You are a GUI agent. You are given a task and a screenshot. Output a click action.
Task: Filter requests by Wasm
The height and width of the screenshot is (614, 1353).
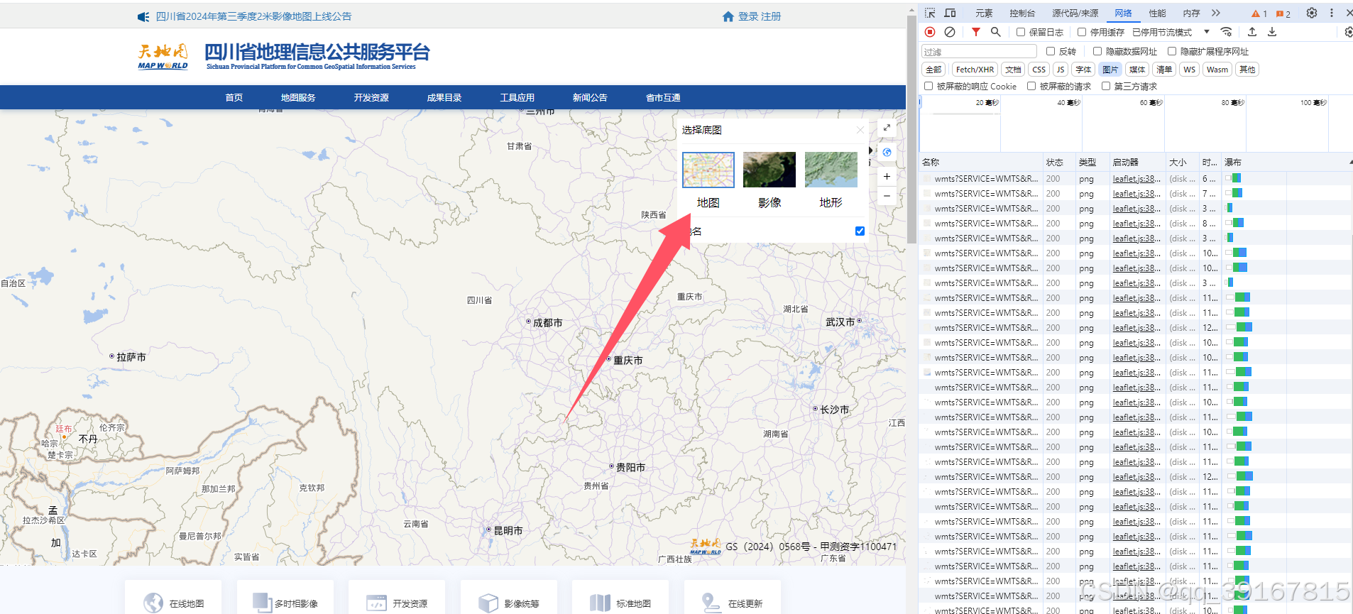point(1217,70)
